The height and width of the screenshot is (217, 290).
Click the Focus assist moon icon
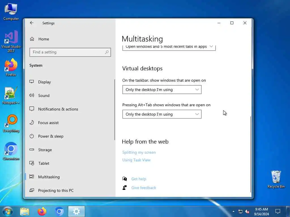tap(32, 123)
